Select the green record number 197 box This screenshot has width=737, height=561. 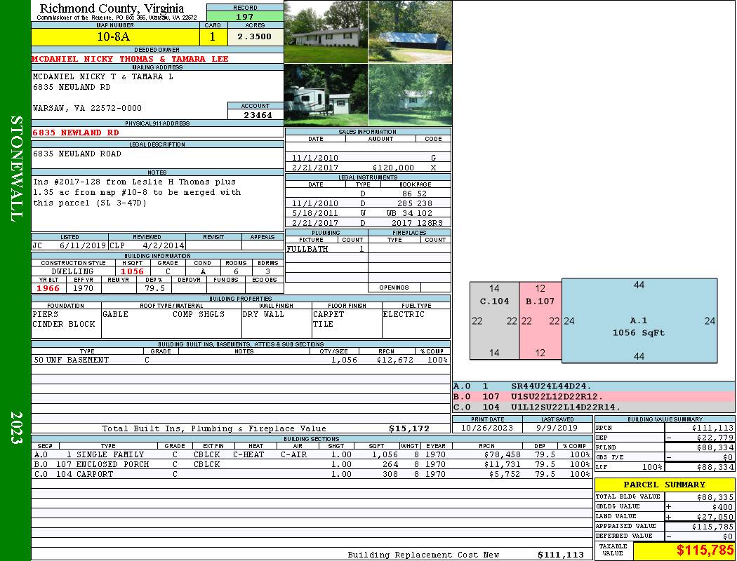pyautogui.click(x=245, y=16)
